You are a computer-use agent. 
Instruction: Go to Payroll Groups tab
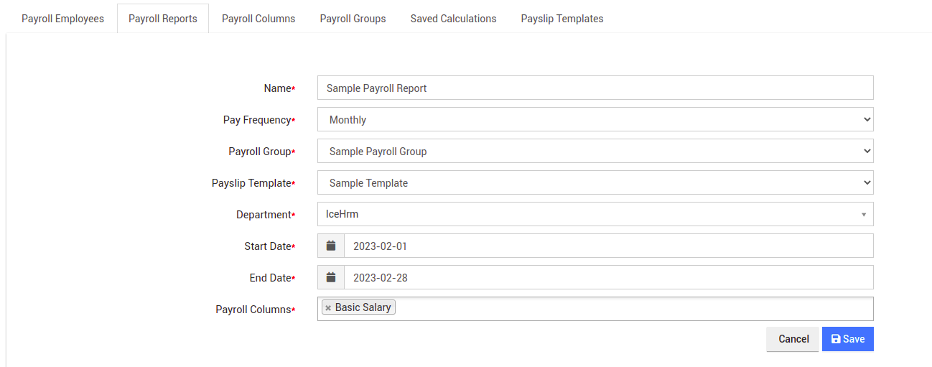[x=353, y=19]
